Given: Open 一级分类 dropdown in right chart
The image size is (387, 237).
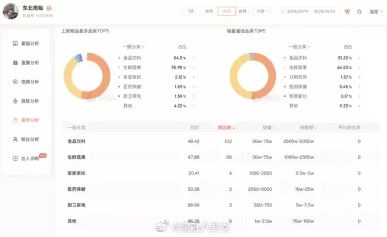Looking at the screenshot, I should [299, 47].
